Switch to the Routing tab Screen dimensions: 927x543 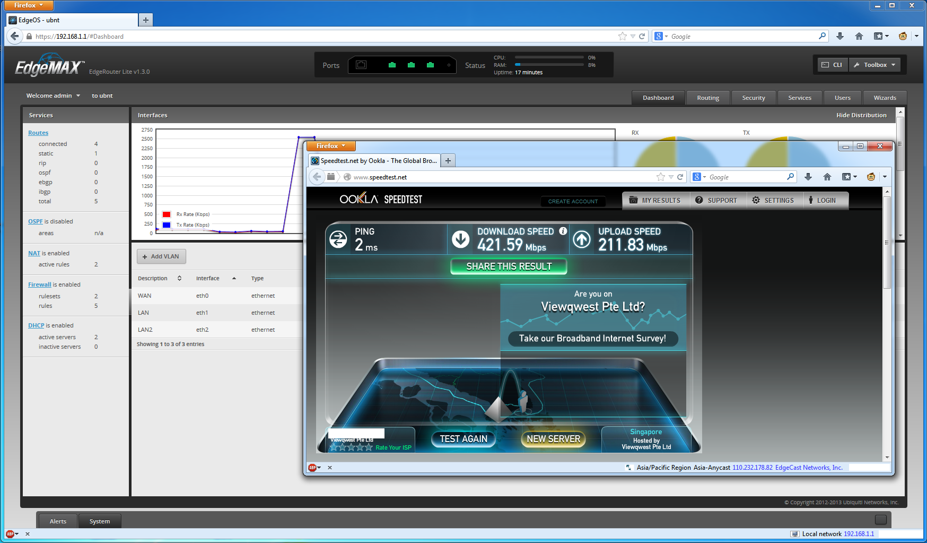tap(708, 98)
